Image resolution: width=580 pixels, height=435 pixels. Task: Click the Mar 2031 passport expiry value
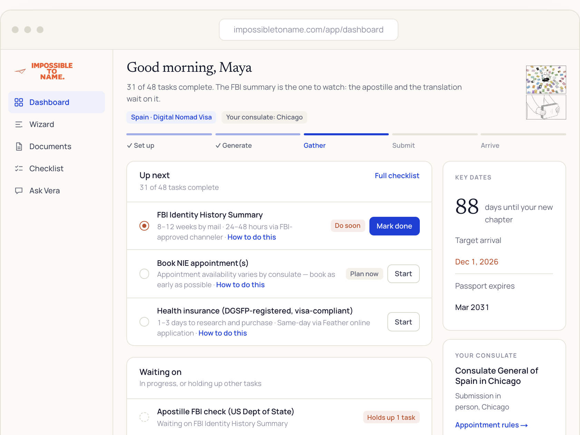(472, 307)
